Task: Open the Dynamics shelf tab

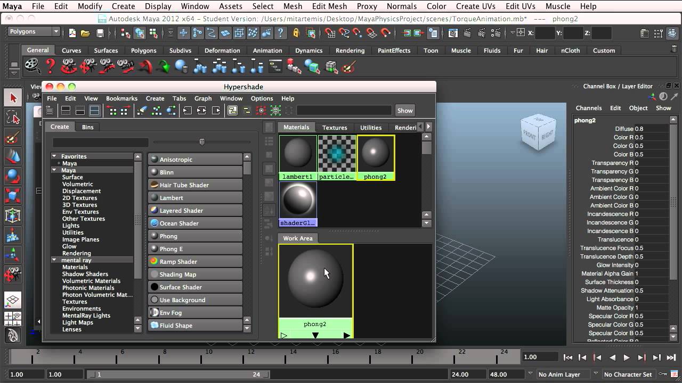Action: [x=309, y=51]
